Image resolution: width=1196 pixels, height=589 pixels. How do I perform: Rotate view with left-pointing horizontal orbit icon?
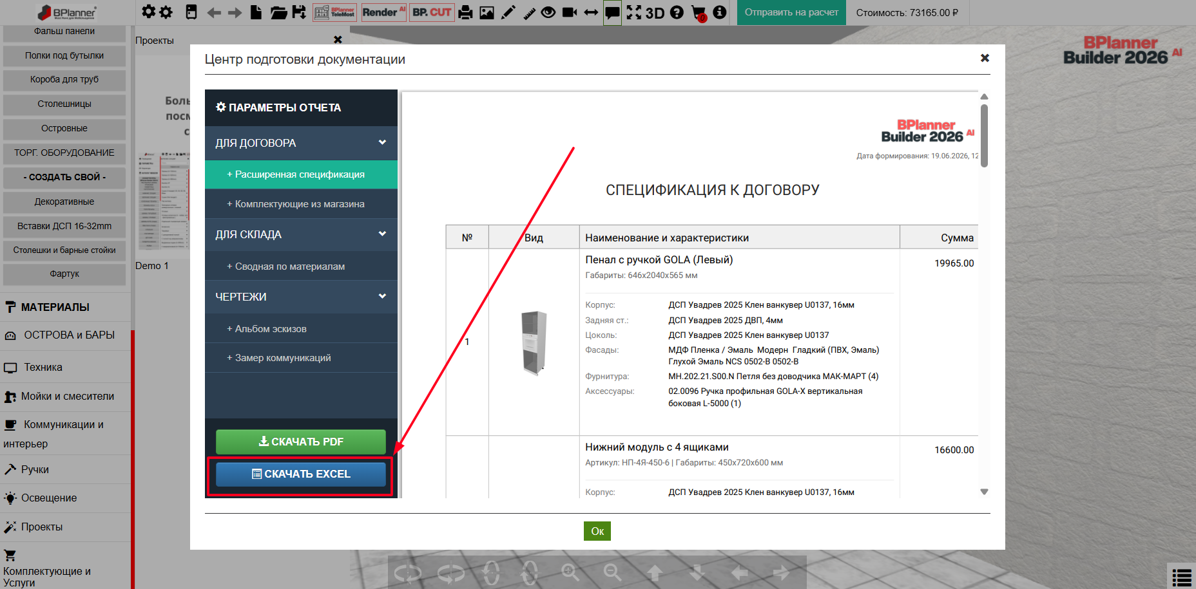coord(408,572)
